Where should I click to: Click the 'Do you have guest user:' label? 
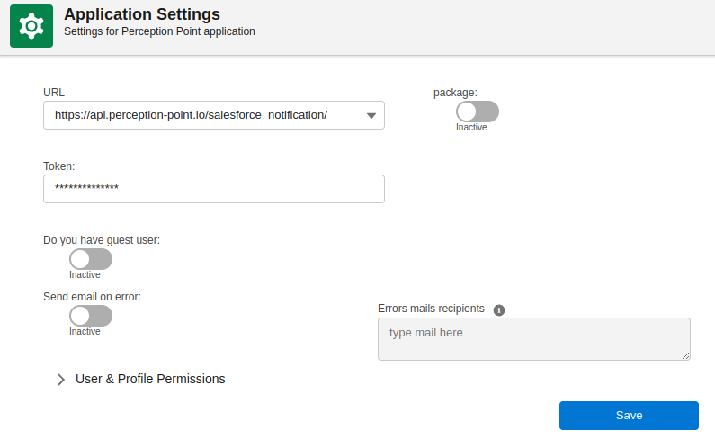[102, 240]
